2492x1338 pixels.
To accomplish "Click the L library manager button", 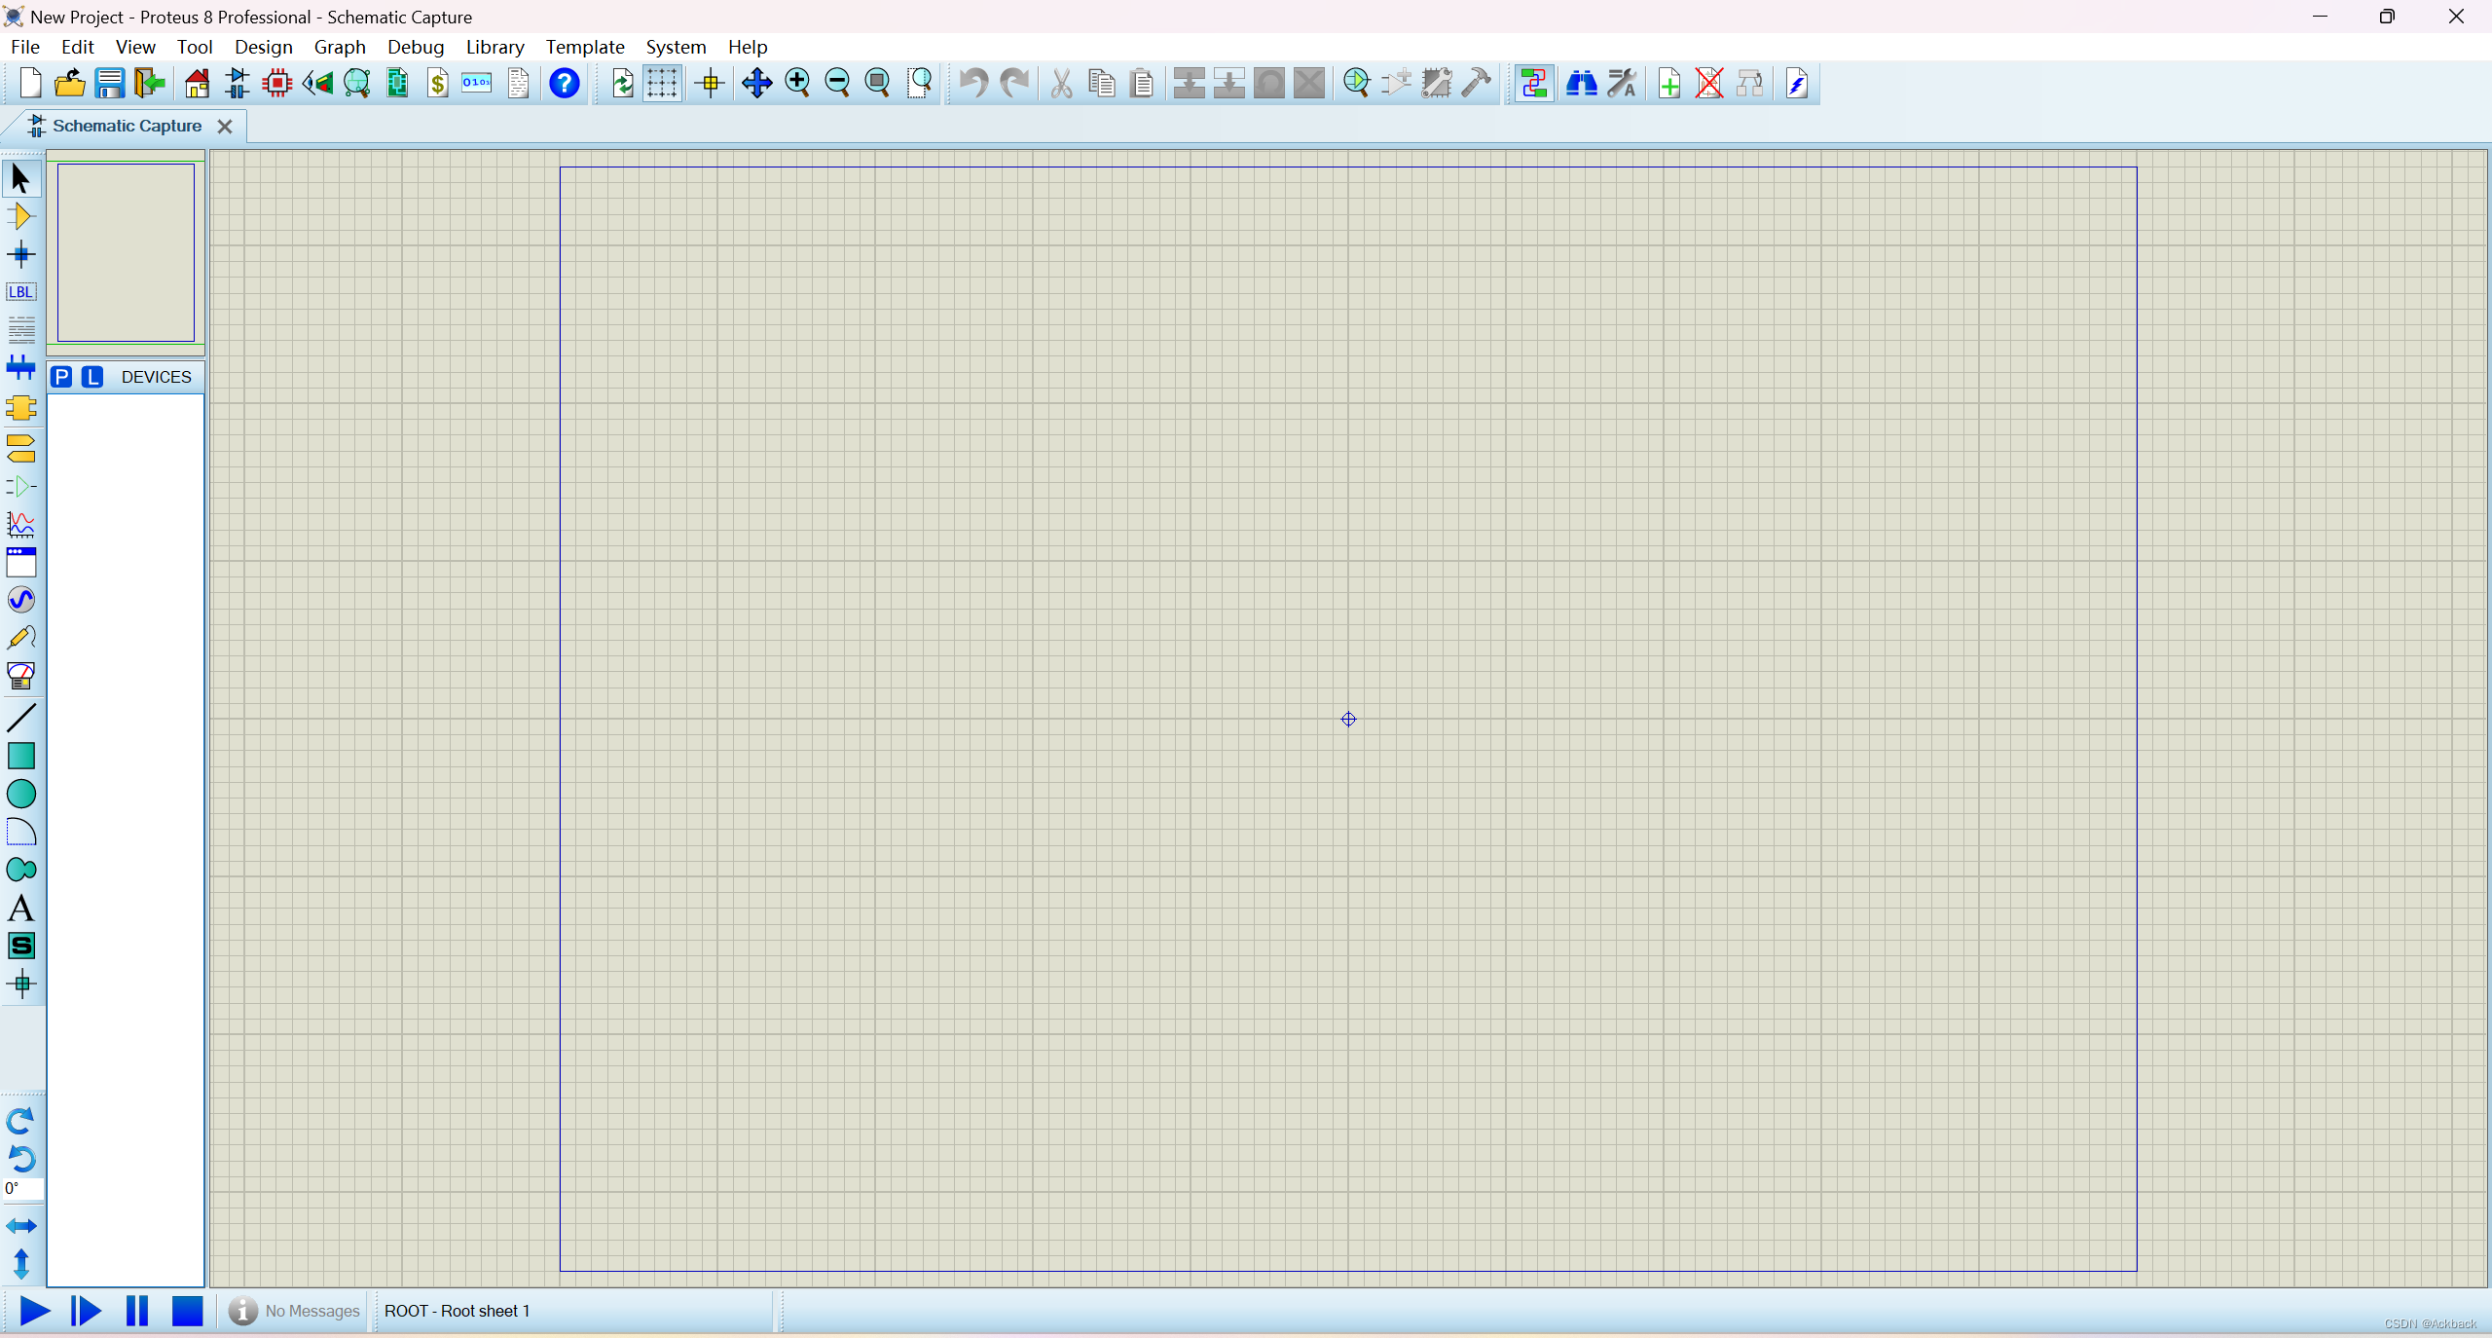I will click(92, 377).
